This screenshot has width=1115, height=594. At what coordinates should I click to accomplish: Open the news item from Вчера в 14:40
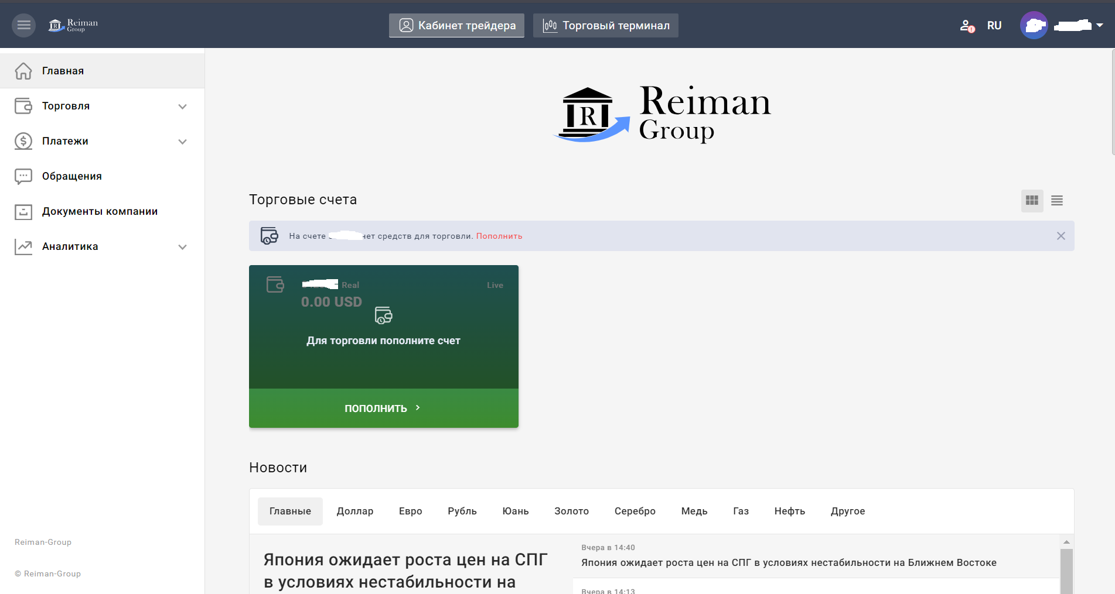[x=816, y=556]
